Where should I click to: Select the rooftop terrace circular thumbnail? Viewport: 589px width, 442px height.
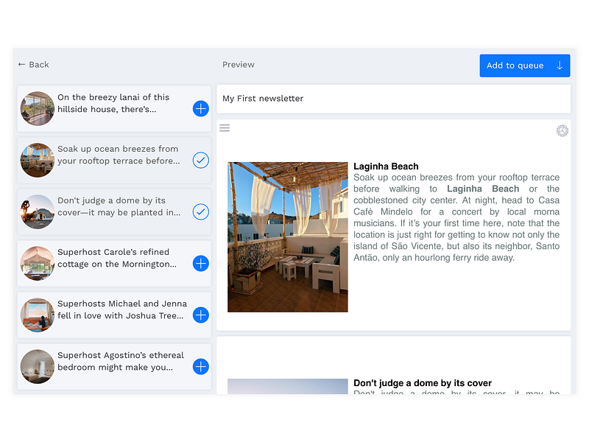(x=38, y=160)
